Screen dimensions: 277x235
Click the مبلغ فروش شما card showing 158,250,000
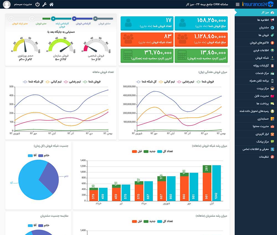click(201, 23)
